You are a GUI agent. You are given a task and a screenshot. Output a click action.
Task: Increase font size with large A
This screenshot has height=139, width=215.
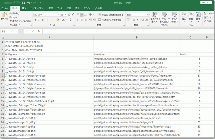[x=69, y=15]
